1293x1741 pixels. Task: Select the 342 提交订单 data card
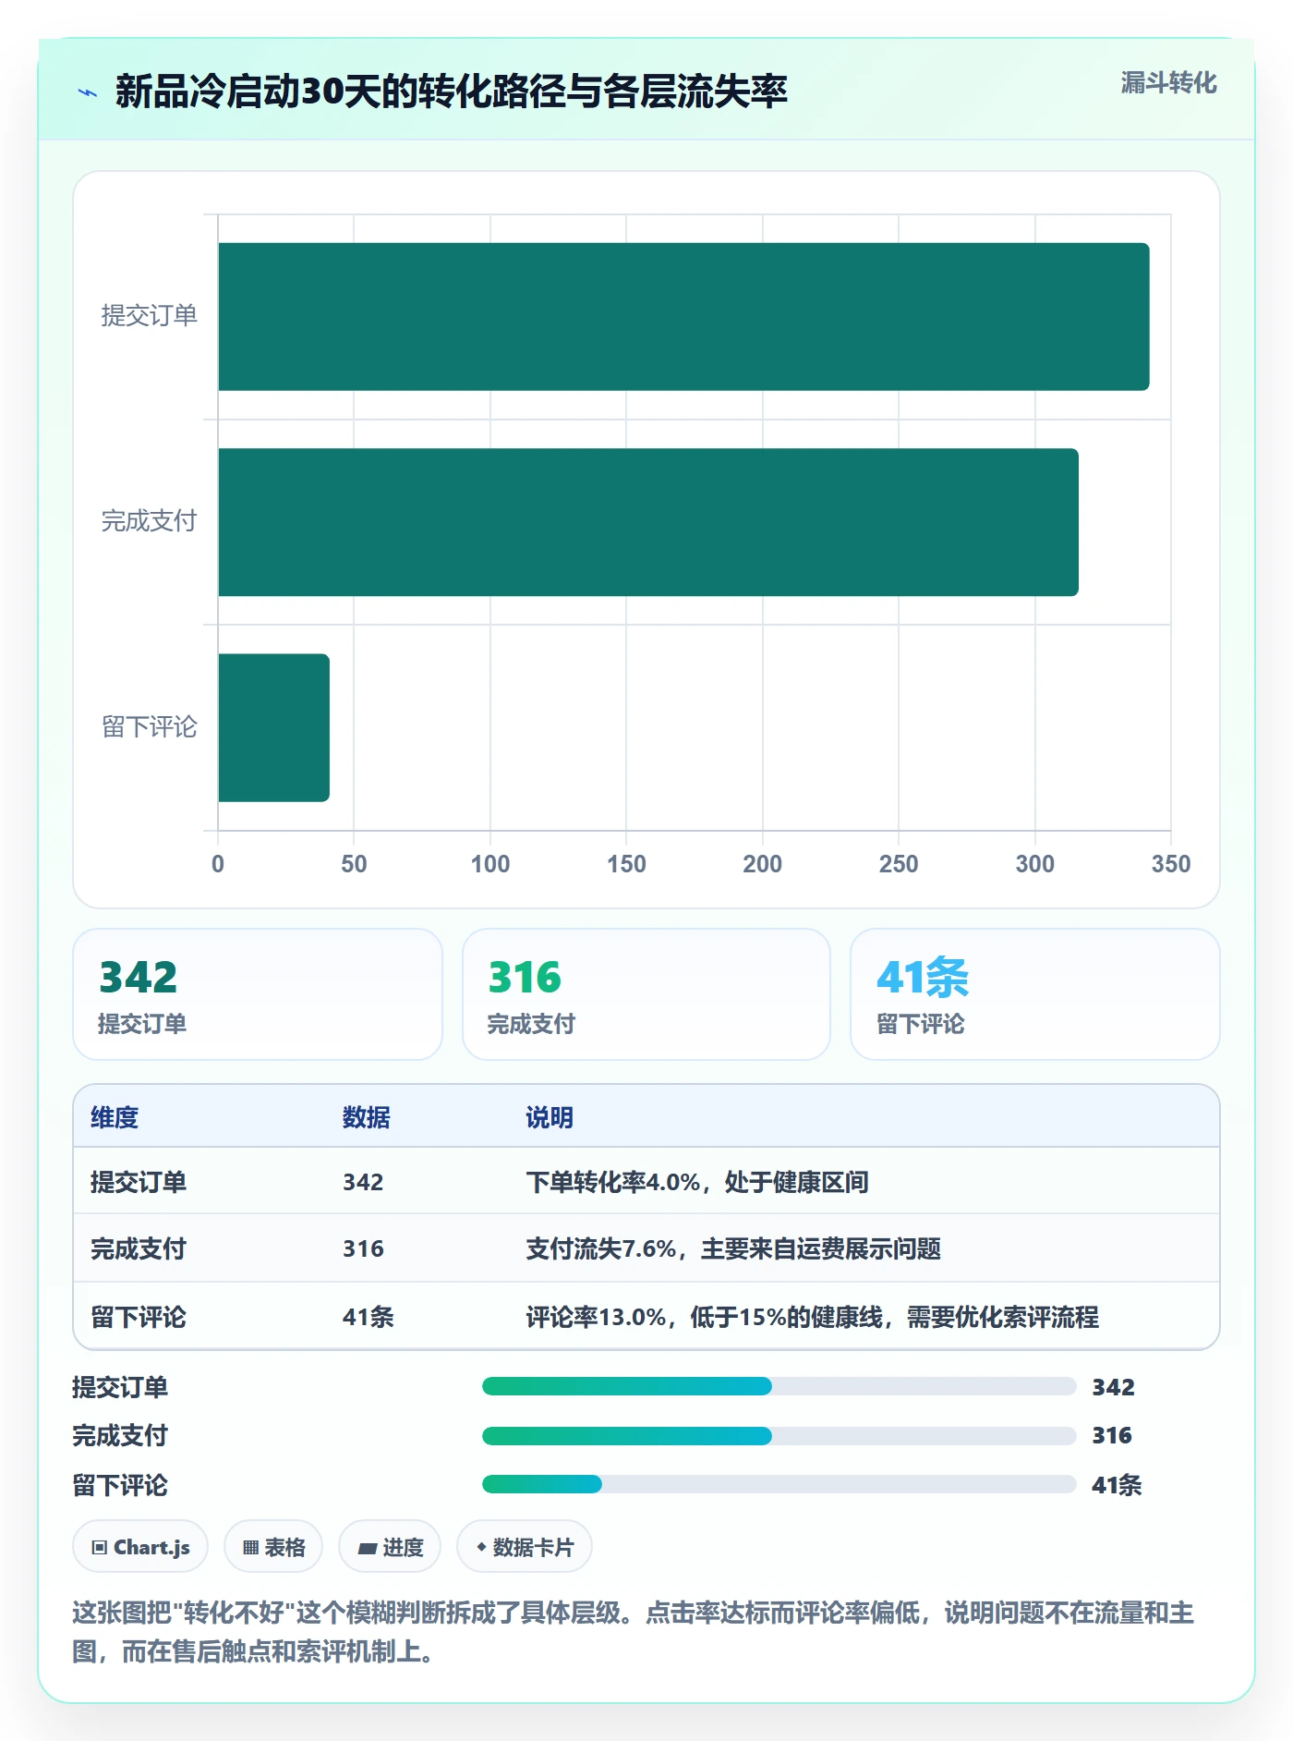[258, 994]
